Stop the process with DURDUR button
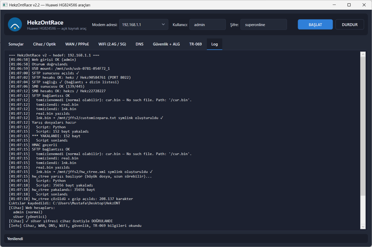 tap(350, 25)
